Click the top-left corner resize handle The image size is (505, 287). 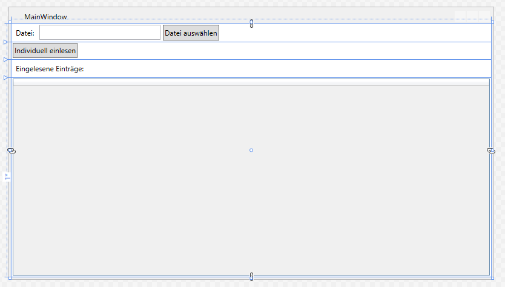pos(10,23)
